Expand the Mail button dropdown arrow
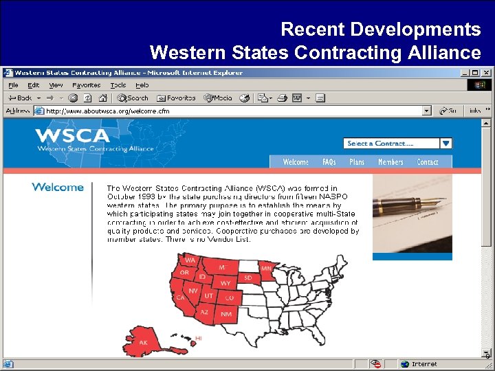The width and height of the screenshot is (495, 371). click(x=271, y=98)
